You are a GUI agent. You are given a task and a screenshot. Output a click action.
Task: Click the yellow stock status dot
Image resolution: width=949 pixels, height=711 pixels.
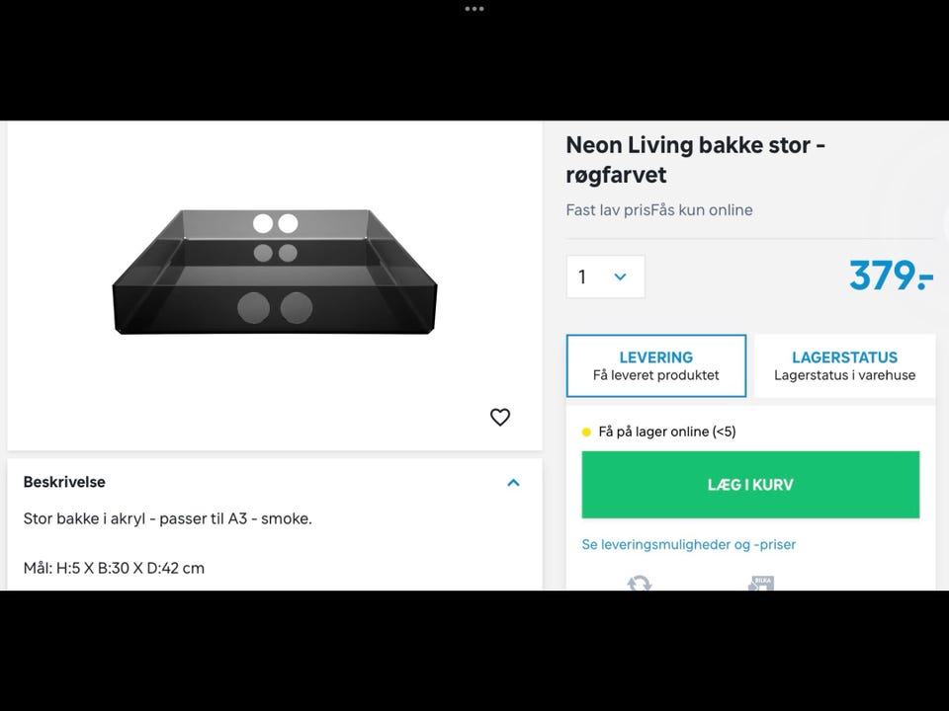586,433
